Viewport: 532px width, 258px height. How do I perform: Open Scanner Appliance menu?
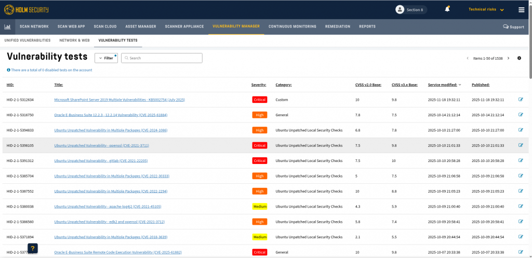184,26
